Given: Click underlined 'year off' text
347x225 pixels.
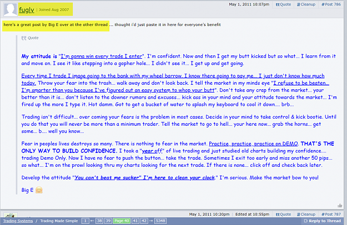Looking at the screenshot, I should pyautogui.click(x=152, y=151).
